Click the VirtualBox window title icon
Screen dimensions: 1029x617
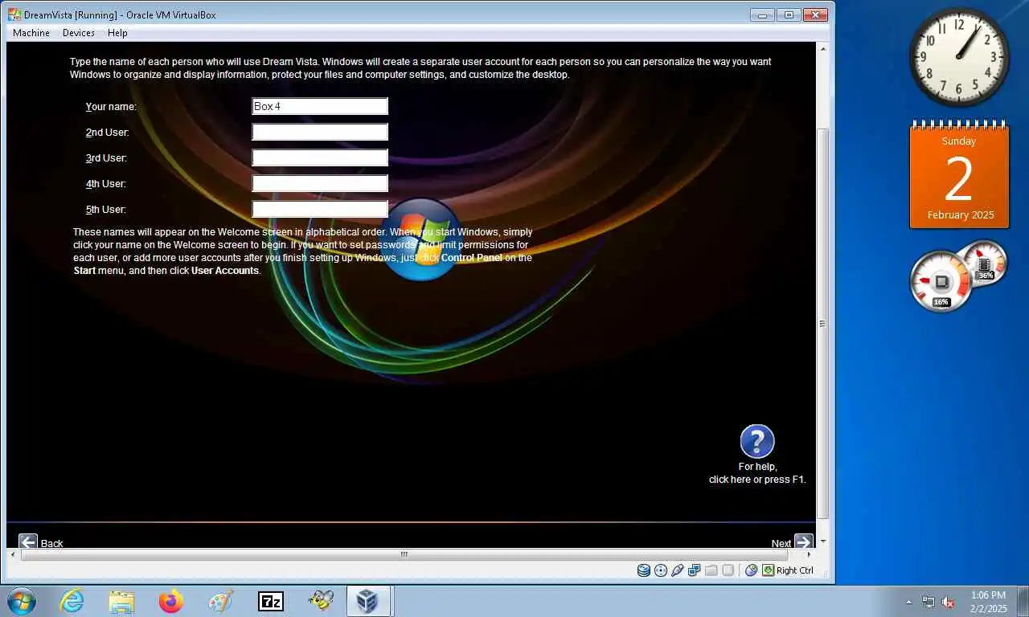(x=14, y=14)
